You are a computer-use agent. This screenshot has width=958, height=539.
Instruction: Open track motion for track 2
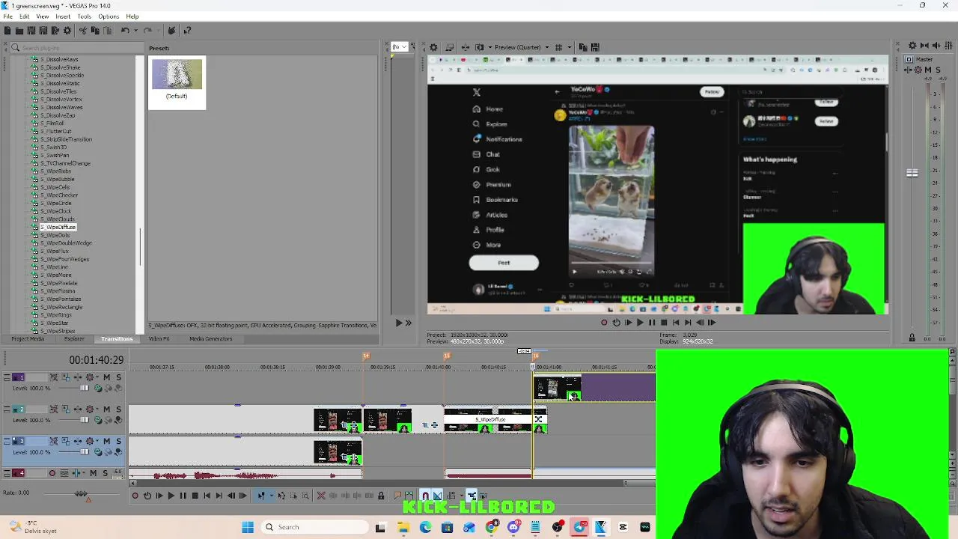click(65, 409)
